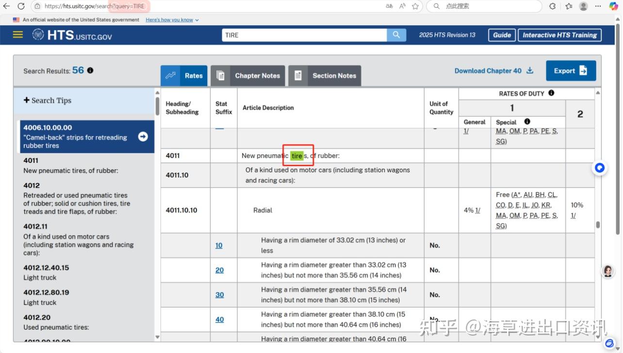Click info icon beside Special column header
The height and width of the screenshot is (353, 623).
tap(527, 122)
